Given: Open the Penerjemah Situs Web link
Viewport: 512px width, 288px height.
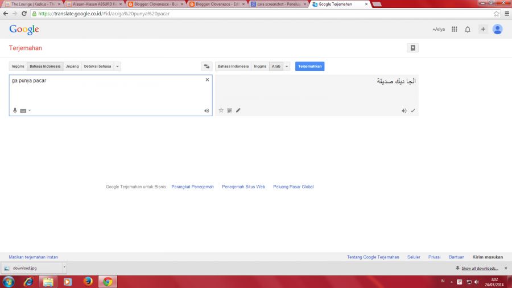Looking at the screenshot, I should (243, 187).
